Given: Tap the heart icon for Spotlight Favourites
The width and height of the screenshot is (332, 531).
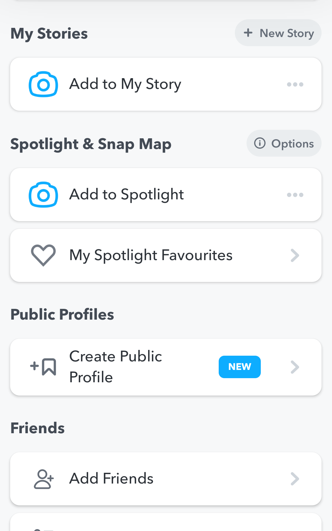Looking at the screenshot, I should (x=43, y=255).
